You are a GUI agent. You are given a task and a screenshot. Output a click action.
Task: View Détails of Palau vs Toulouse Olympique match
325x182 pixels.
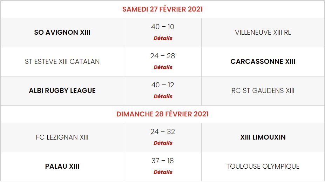[163, 172]
